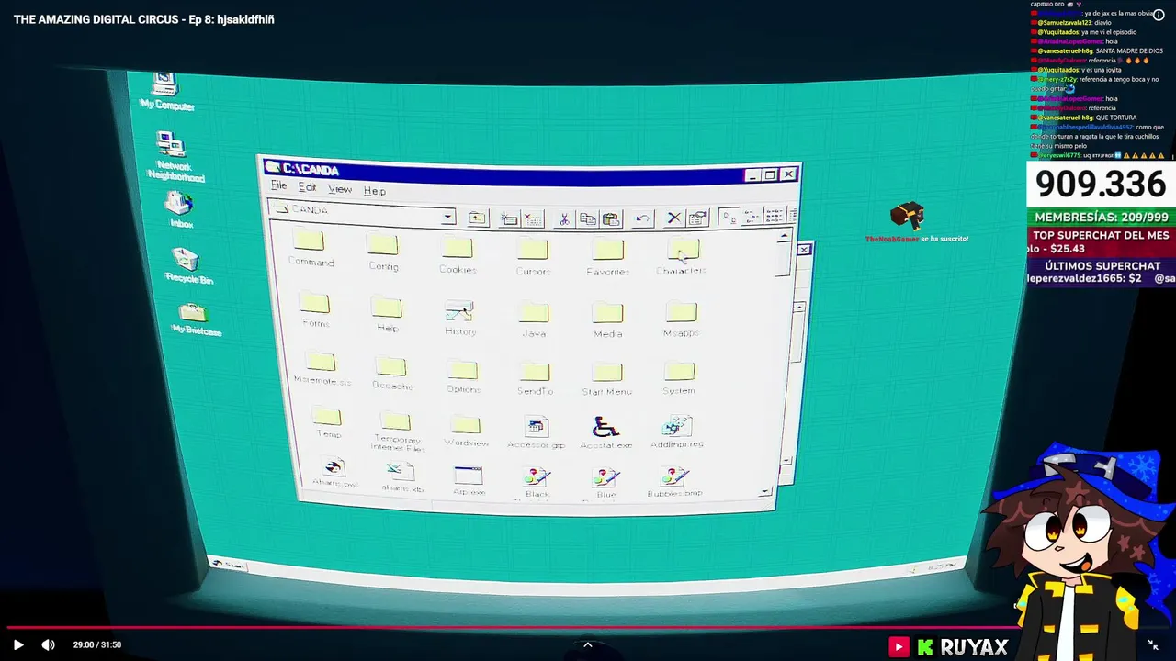This screenshot has width=1176, height=661.
Task: Close the window behind CANDA
Action: pyautogui.click(x=804, y=250)
